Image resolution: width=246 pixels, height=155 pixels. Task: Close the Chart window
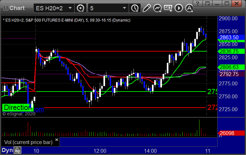coord(237,4)
